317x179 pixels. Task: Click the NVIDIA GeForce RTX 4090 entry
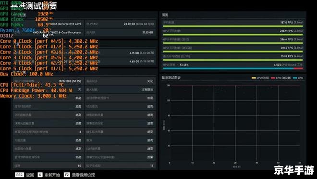(x=65, y=24)
